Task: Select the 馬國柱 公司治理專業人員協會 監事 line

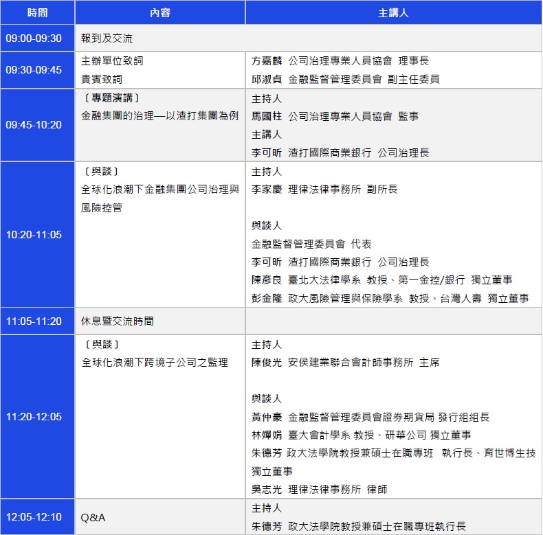Action: (335, 116)
